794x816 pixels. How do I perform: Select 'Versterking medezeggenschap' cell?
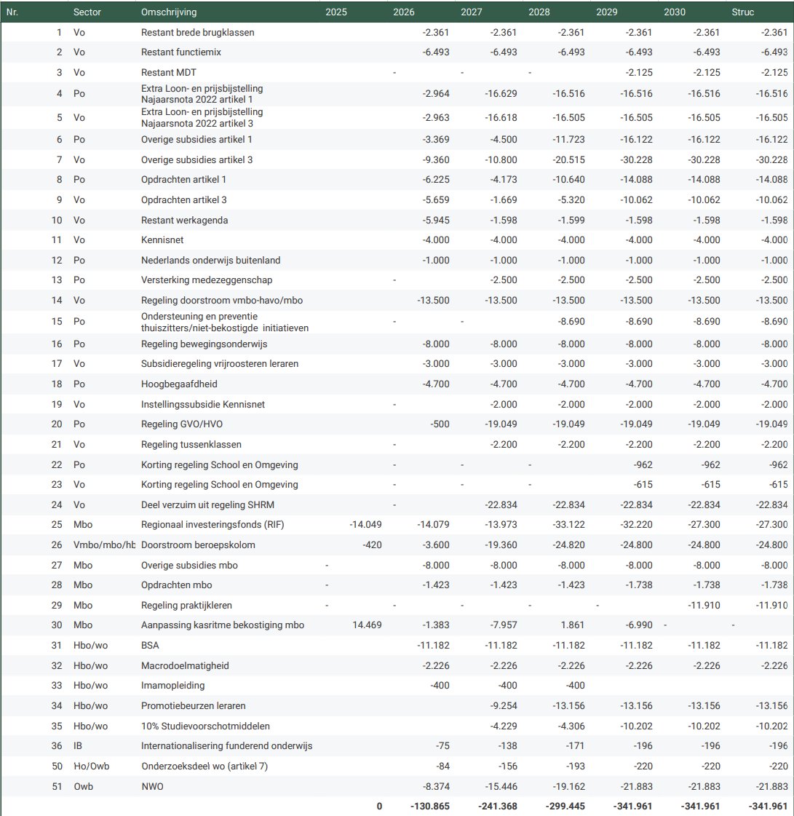207,280
